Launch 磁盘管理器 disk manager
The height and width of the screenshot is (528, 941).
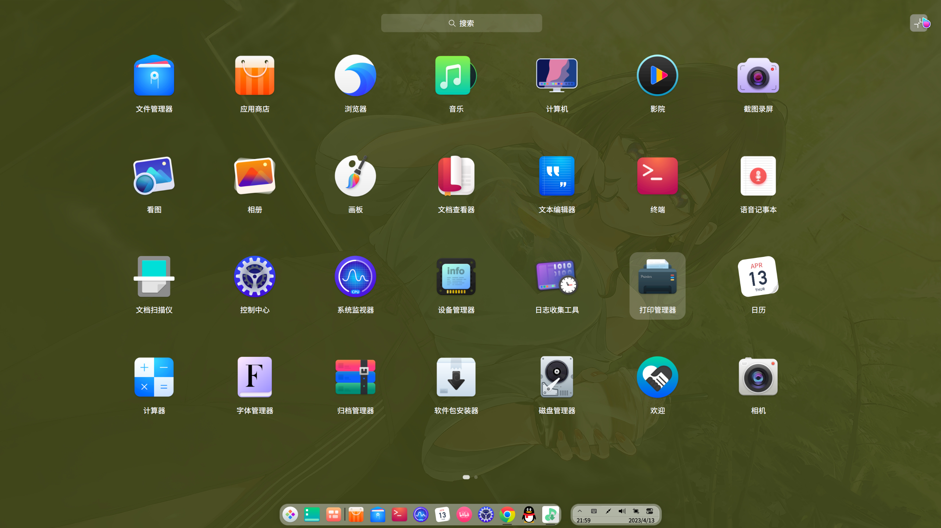click(556, 377)
